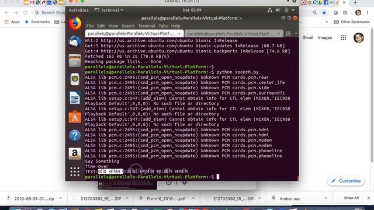
Task: Open Firefox from the Ubuntu dock
Action: tap(75, 23)
